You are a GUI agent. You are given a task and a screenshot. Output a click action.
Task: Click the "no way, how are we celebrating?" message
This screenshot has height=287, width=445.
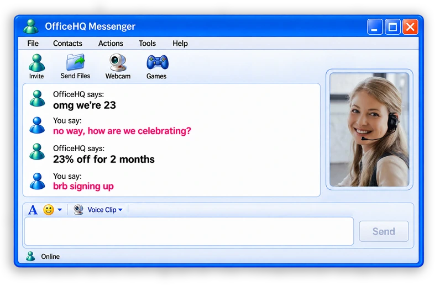pos(122,131)
